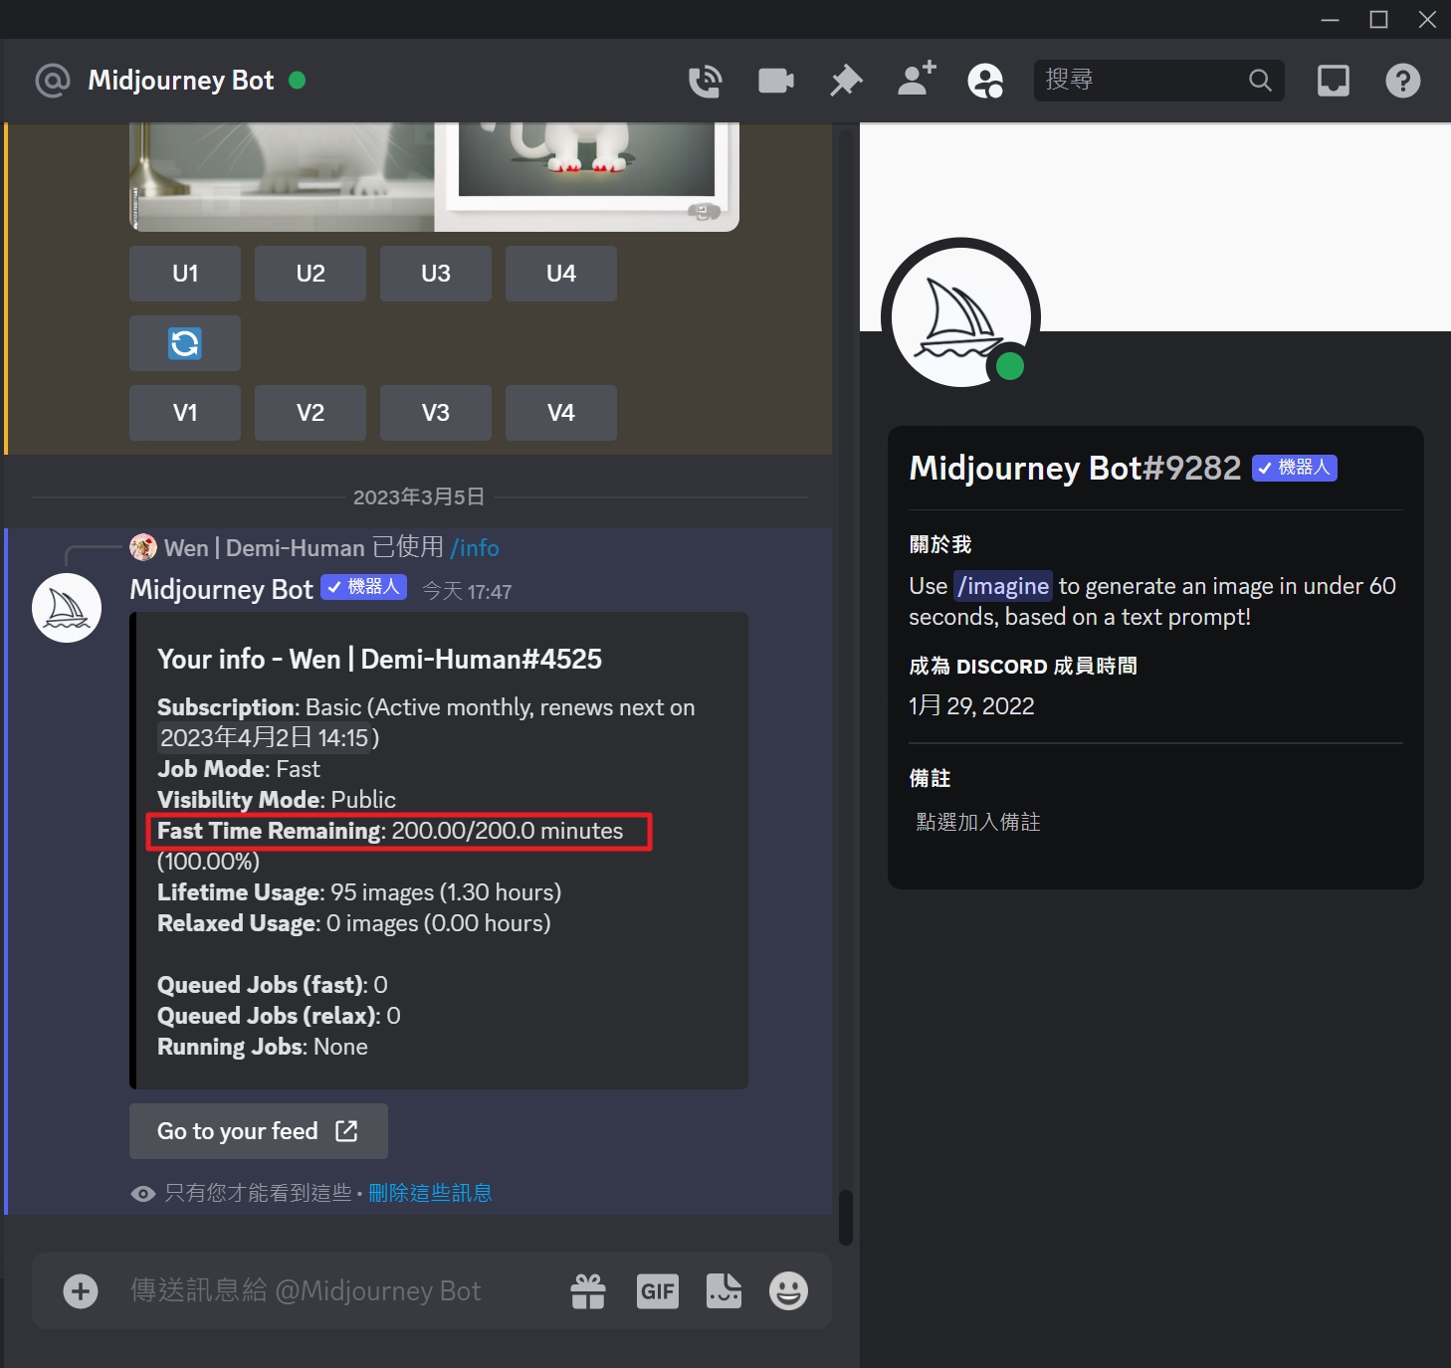Image resolution: width=1451 pixels, height=1368 pixels.
Task: Click the chat scrollbar thumb
Action: tap(846, 1218)
